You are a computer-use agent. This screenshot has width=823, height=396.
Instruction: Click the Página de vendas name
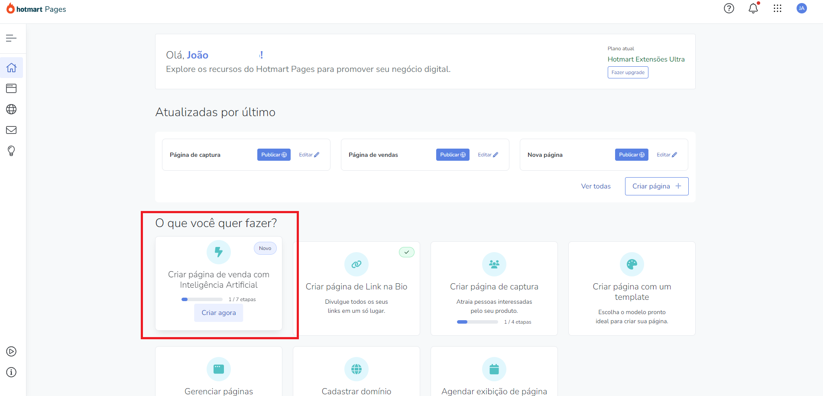(373, 155)
